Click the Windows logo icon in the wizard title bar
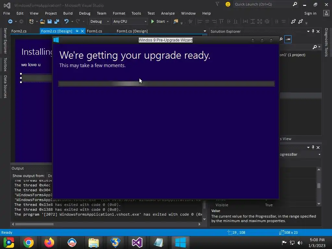The width and height of the screenshot is (332, 249). [56, 40]
